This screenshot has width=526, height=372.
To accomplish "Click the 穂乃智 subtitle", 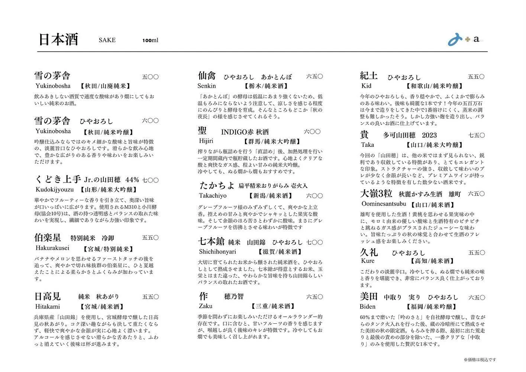I will (x=234, y=297).
